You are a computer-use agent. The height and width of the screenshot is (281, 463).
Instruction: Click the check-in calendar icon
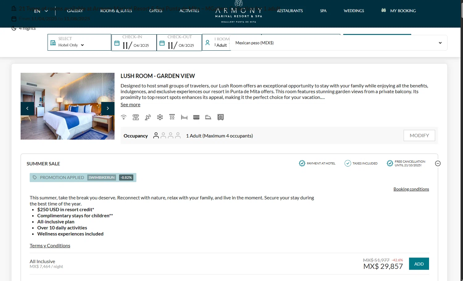(x=117, y=43)
